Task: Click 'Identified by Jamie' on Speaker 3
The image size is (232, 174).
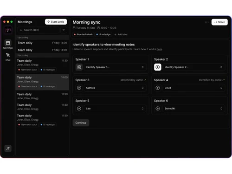Action: pyautogui.click(x=133, y=80)
